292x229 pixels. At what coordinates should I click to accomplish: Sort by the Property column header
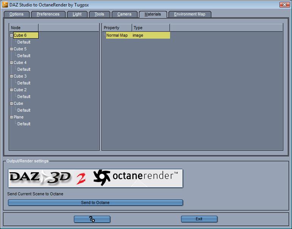(x=117, y=28)
